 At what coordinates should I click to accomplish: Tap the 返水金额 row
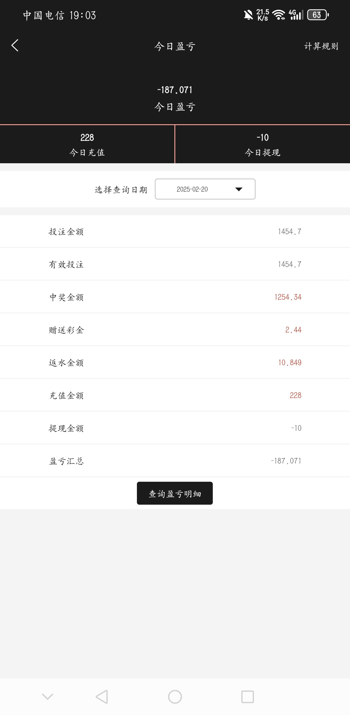(175, 363)
